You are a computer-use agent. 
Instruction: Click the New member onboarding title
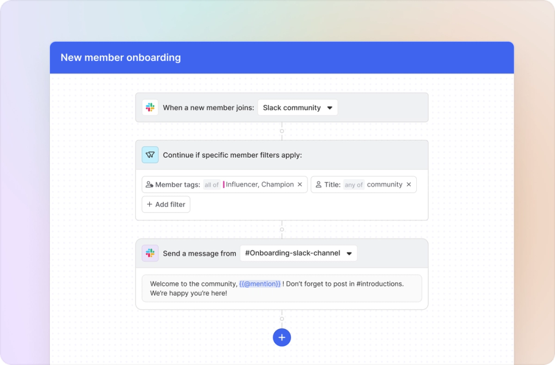point(120,58)
